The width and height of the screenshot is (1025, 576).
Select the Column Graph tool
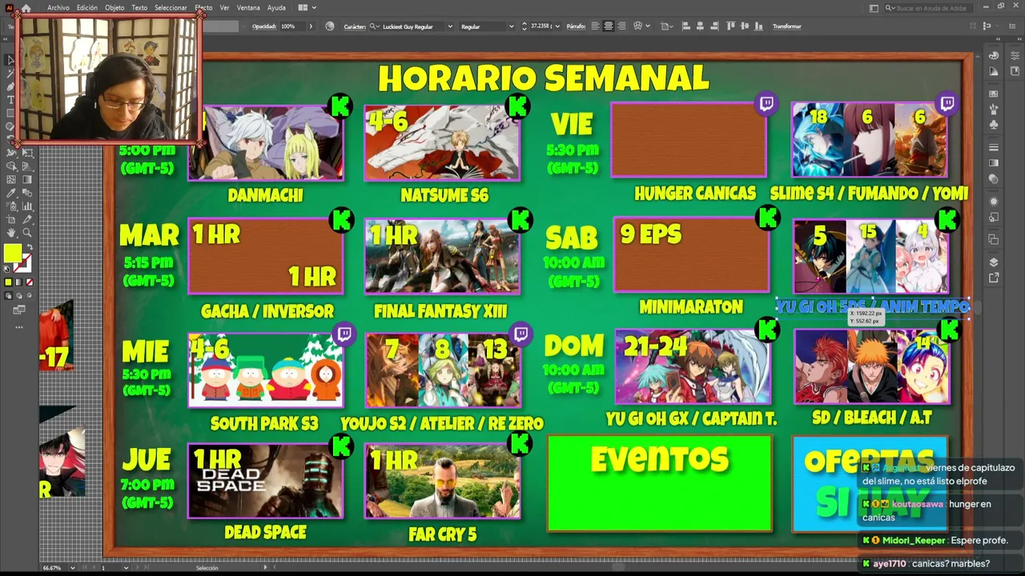point(26,206)
